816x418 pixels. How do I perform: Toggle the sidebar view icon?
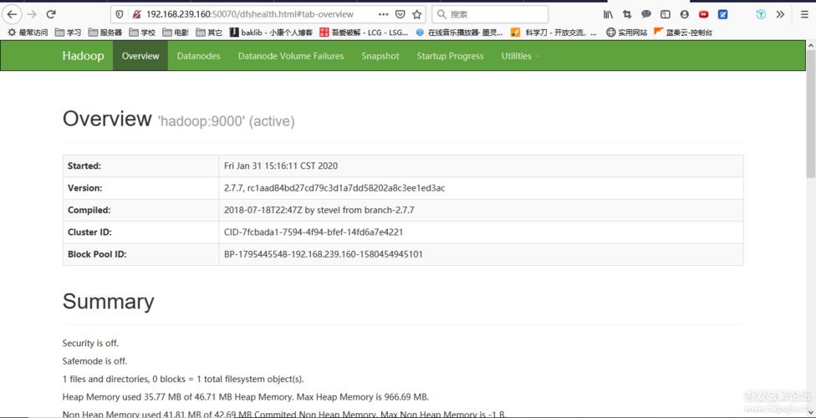665,14
